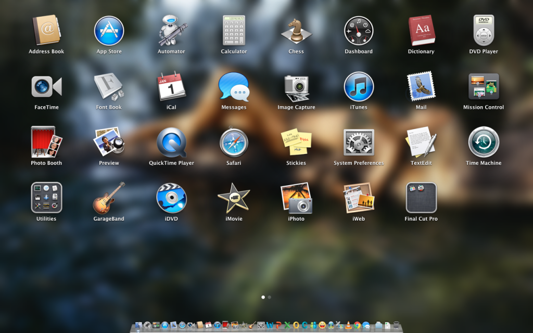533x333 pixels.
Task: Open System Preferences from the Launchpad grid
Action: click(359, 142)
